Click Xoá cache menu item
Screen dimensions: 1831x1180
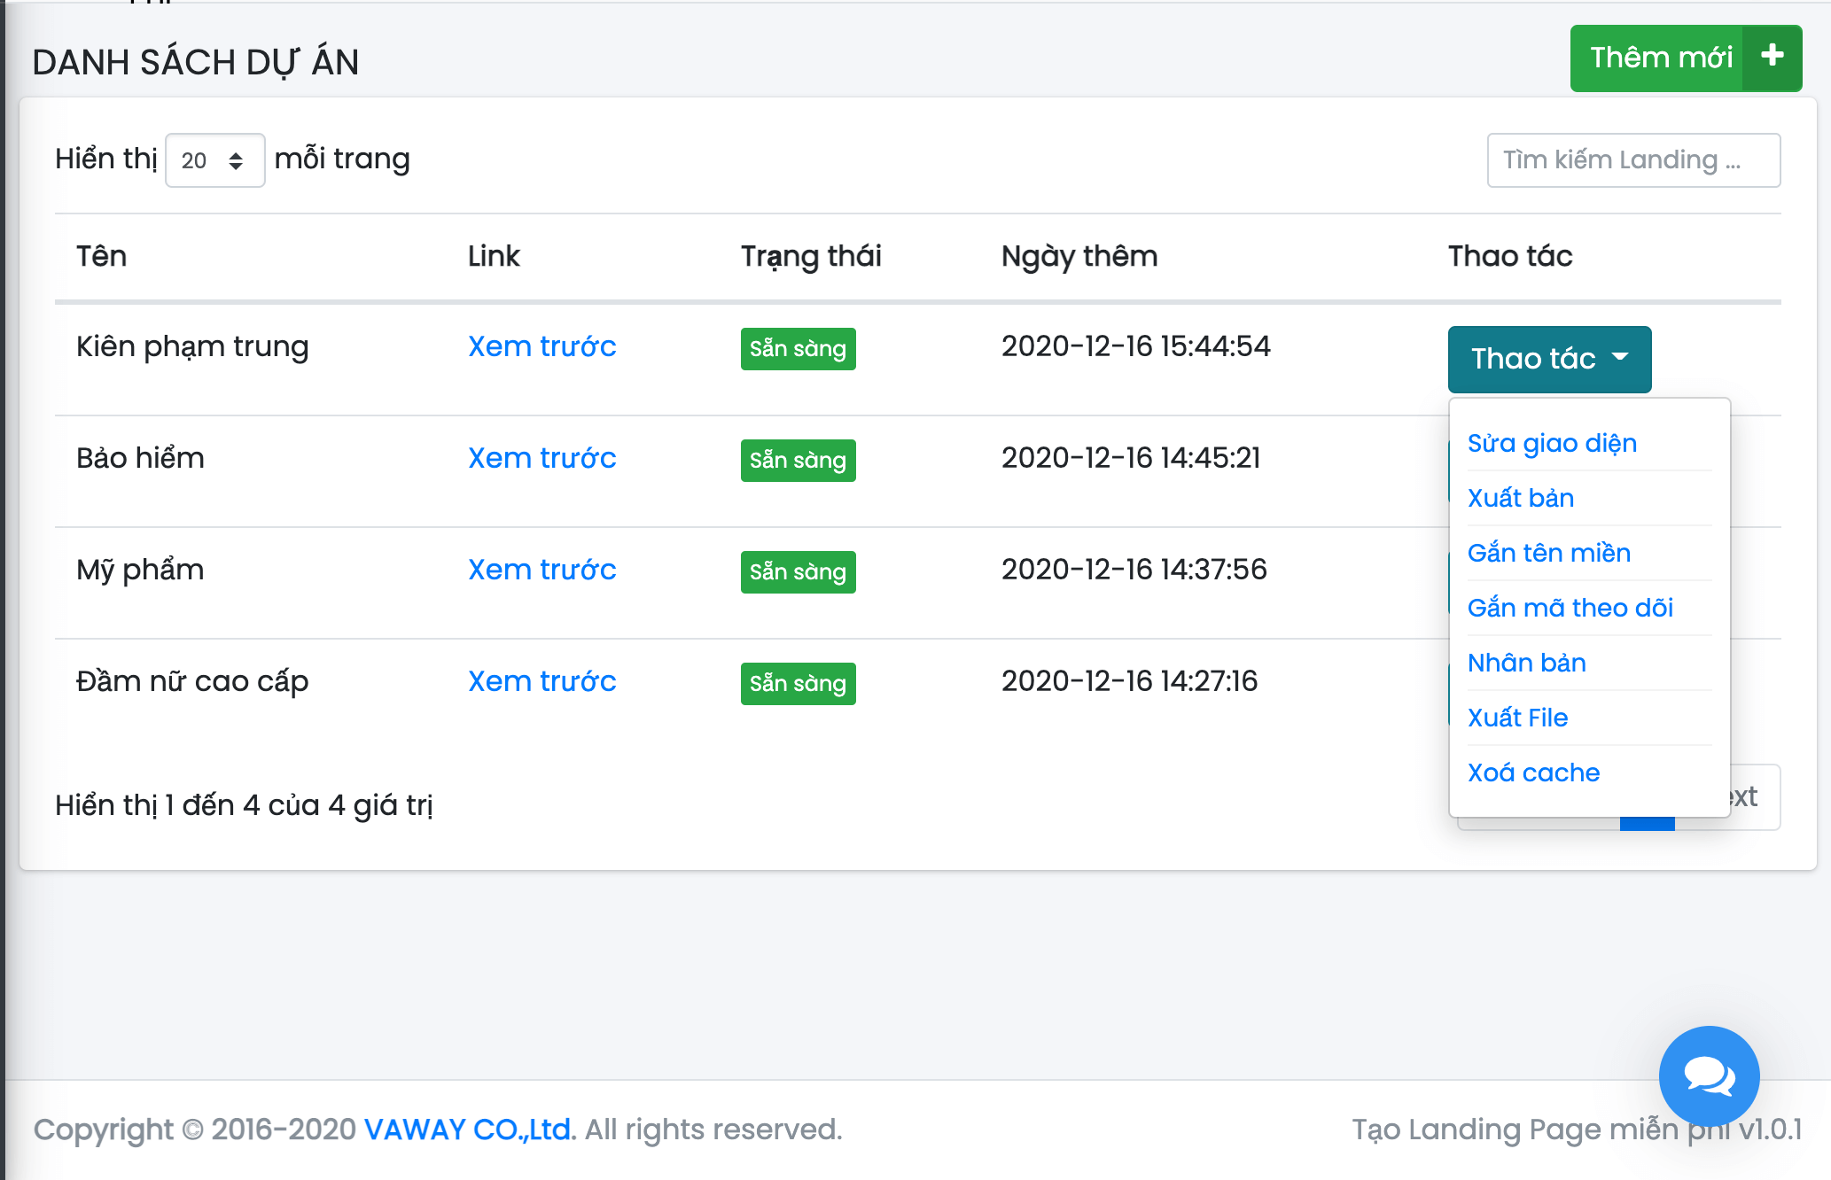click(x=1533, y=772)
